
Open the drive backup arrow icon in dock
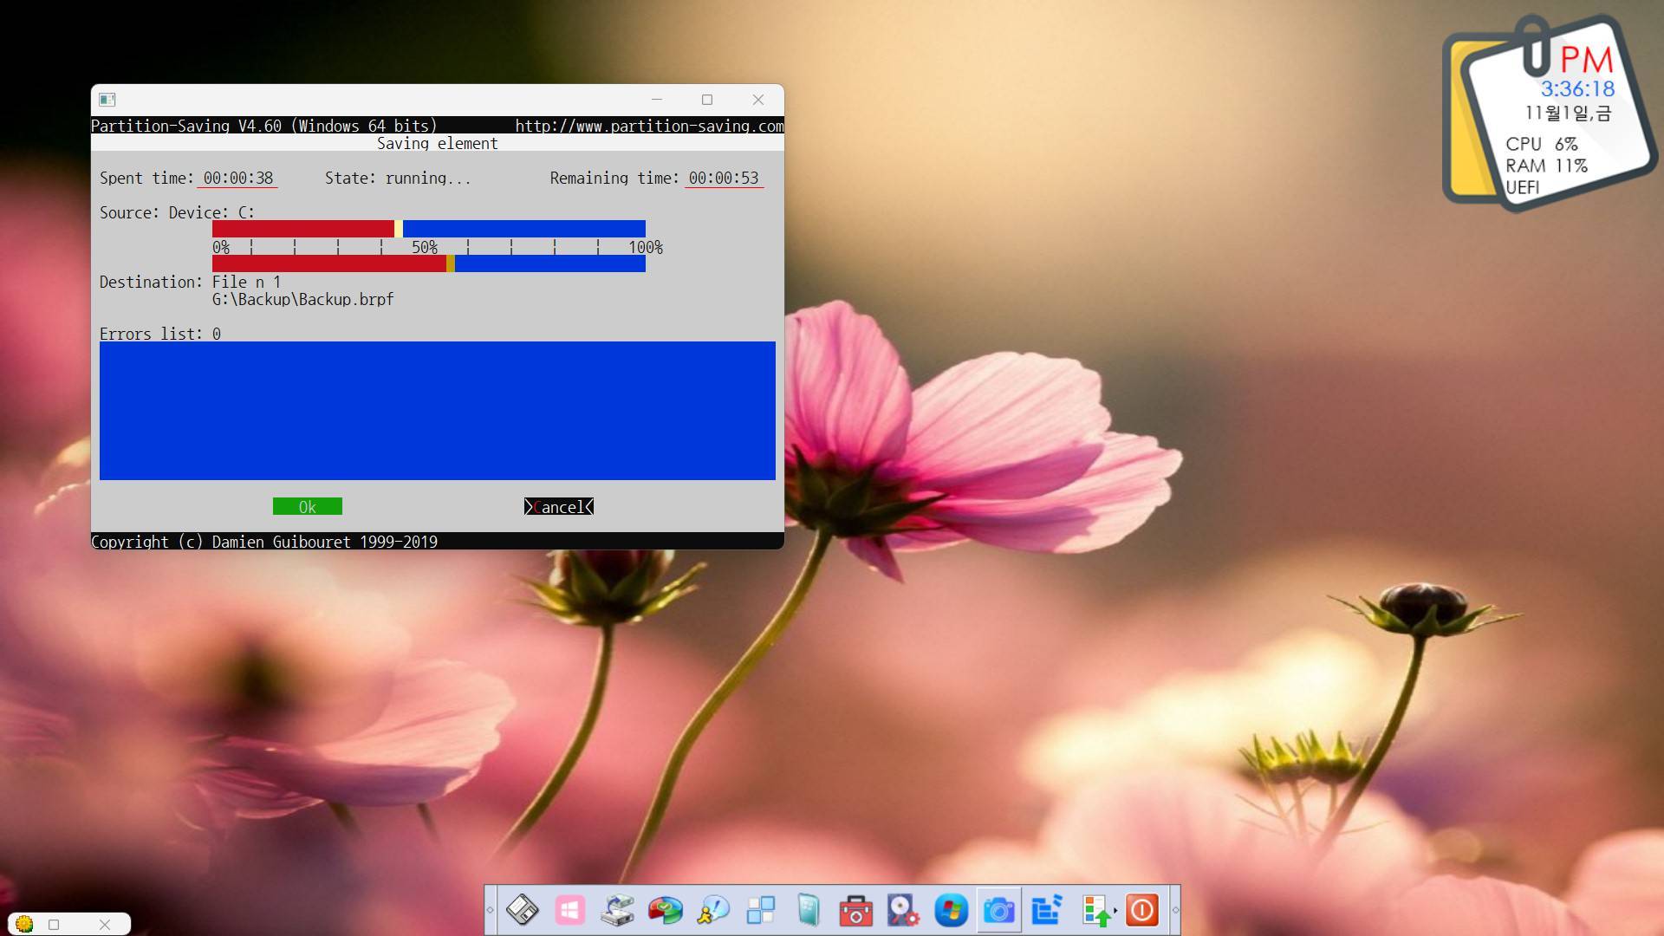point(618,910)
